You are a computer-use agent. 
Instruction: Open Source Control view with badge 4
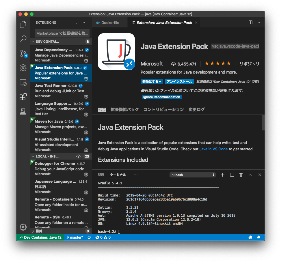point(23,53)
